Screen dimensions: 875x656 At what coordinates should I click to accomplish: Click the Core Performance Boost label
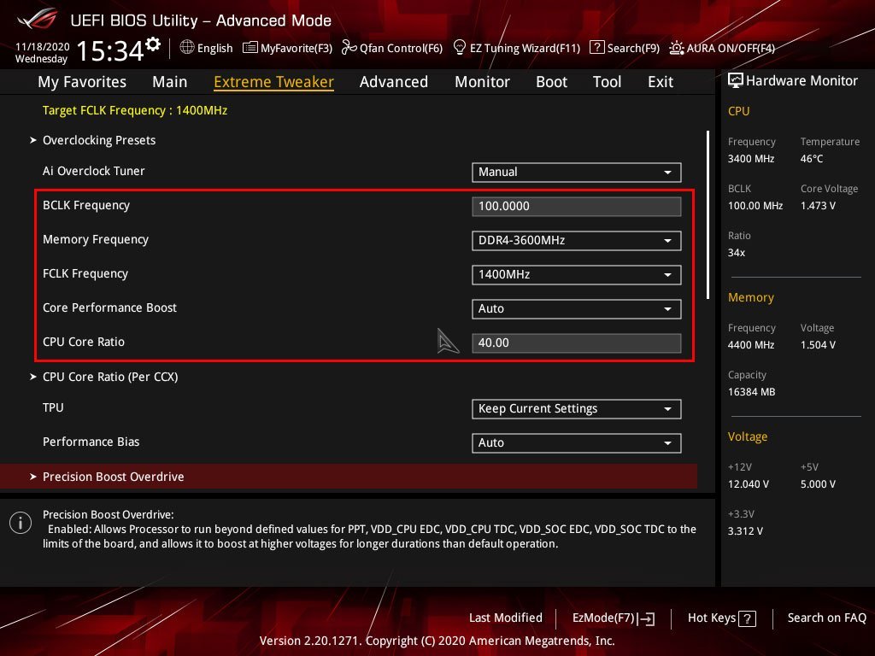109,307
